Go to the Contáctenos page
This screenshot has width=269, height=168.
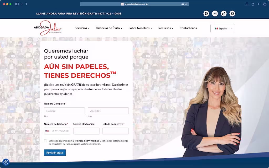pos(188,28)
